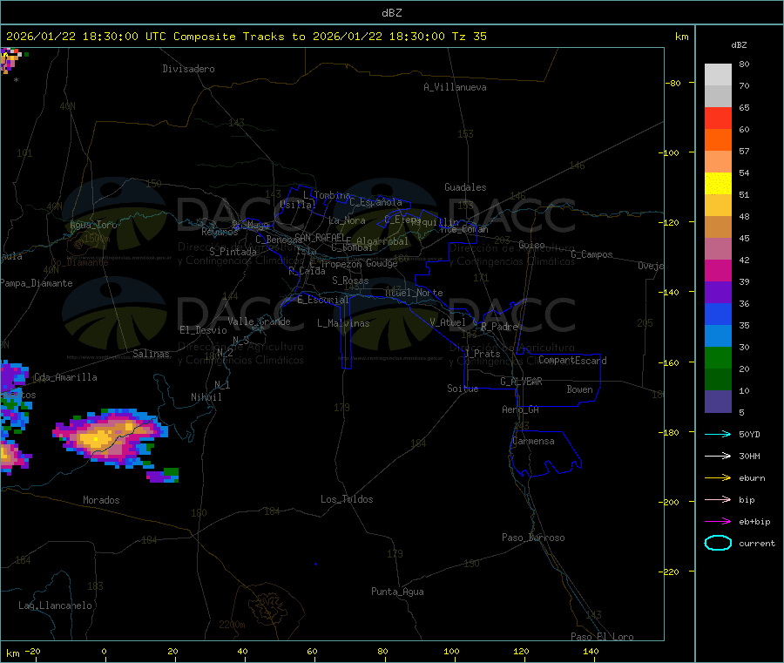
Task: Click the SAN_RAFAEL map label
Action: [320, 237]
